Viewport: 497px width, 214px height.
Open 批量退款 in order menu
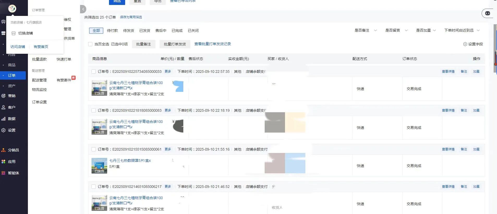pos(39,59)
